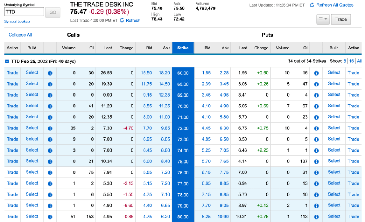Trade the 60.00 strike call

point(12,73)
